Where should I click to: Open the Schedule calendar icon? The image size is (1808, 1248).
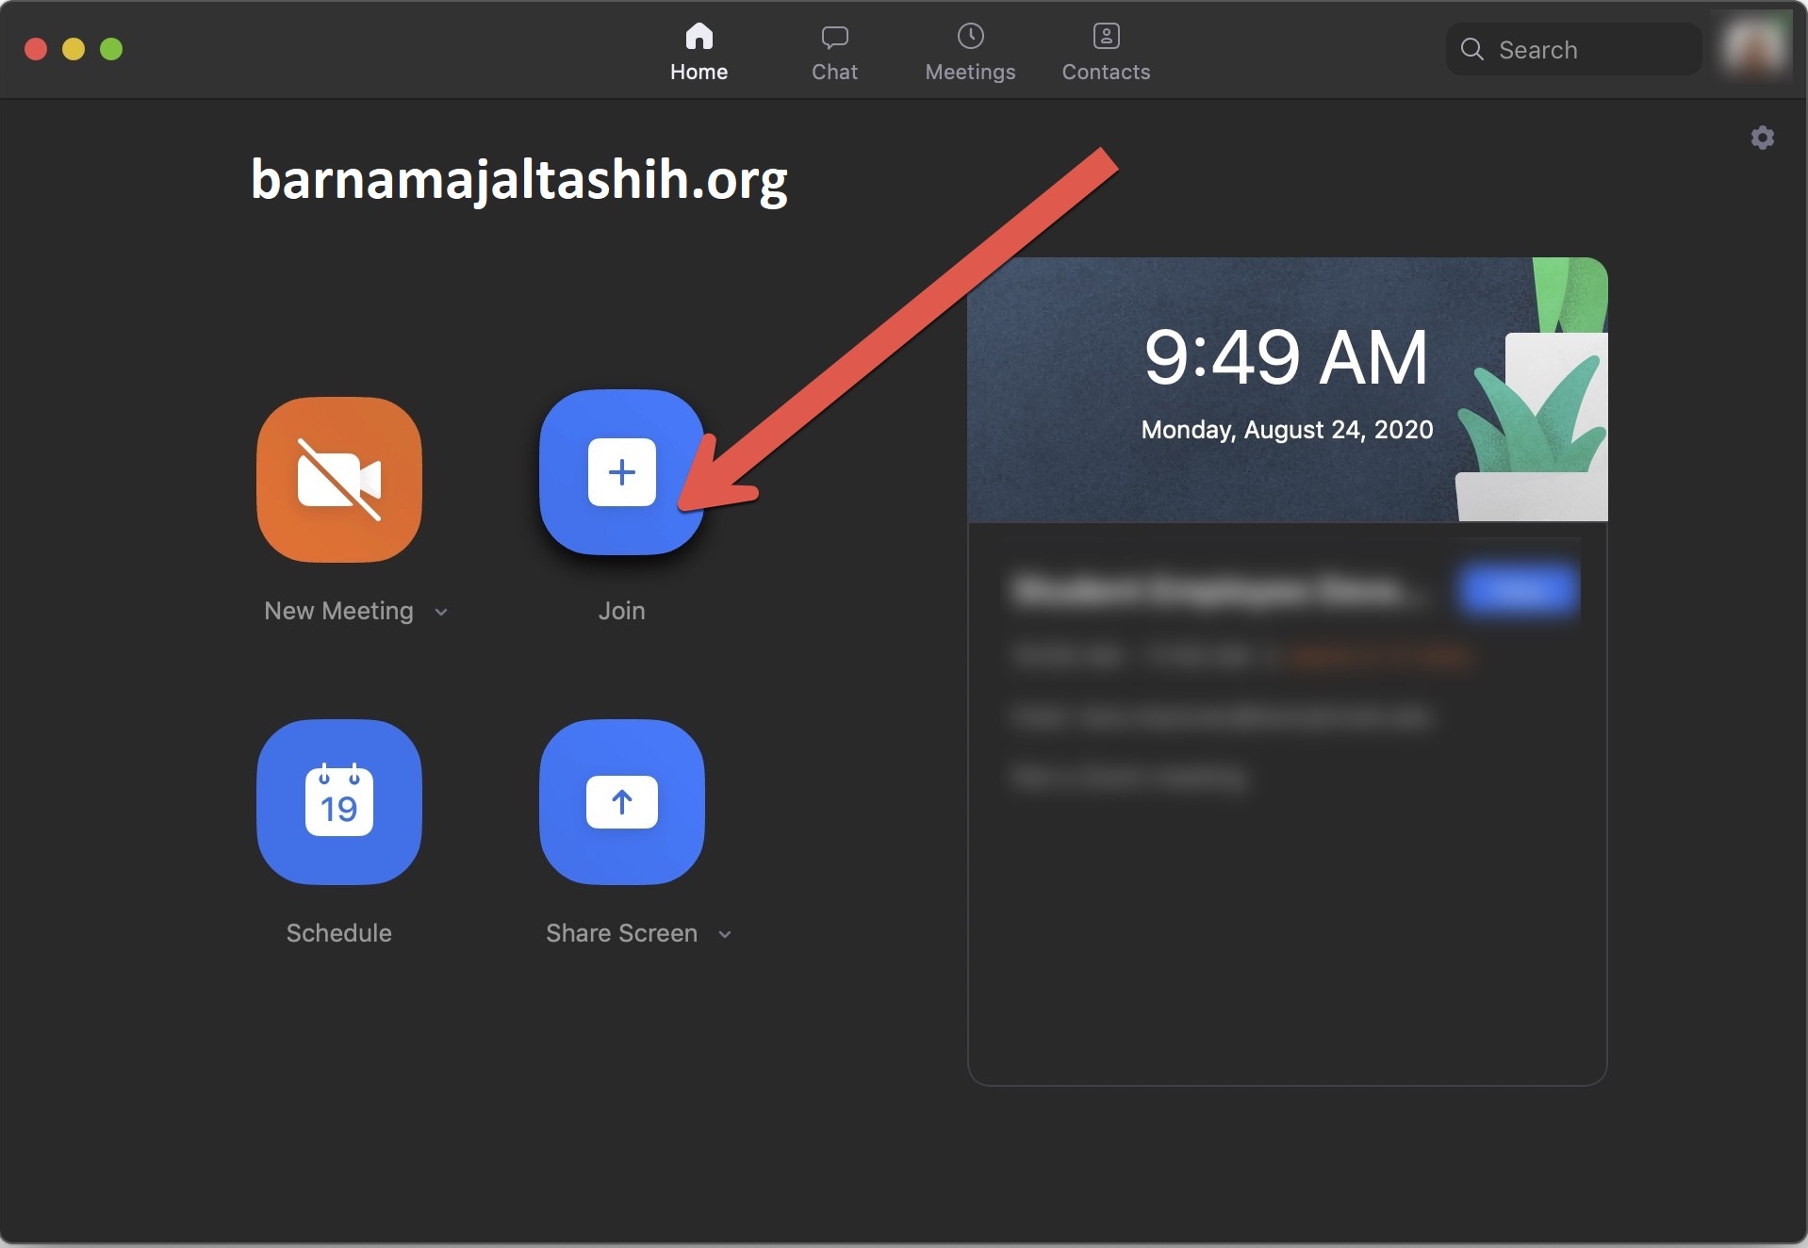pyautogui.click(x=339, y=802)
